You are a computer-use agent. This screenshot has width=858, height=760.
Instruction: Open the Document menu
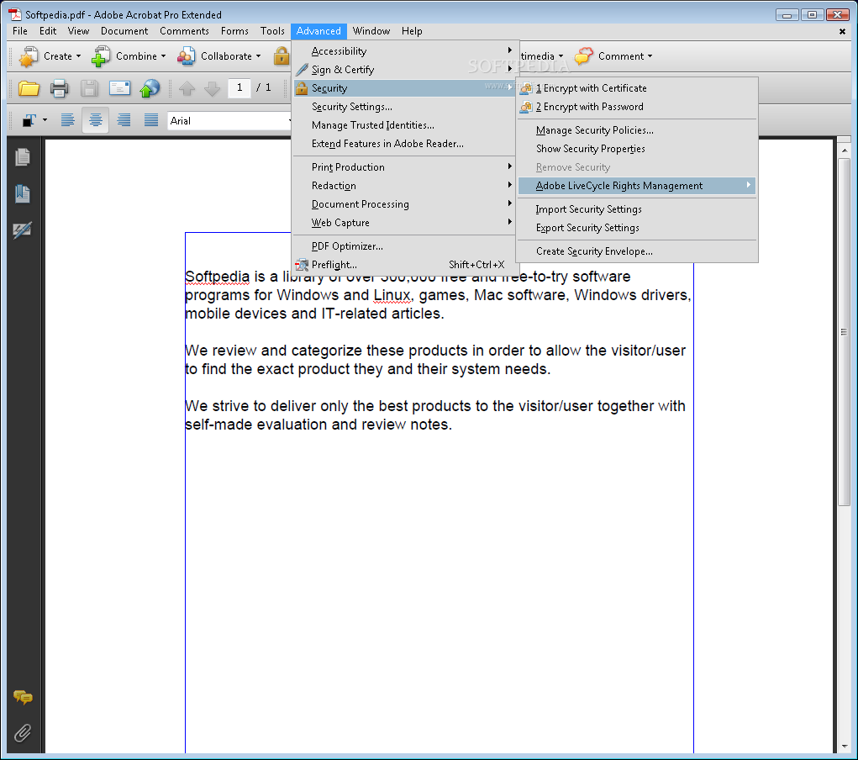[124, 31]
